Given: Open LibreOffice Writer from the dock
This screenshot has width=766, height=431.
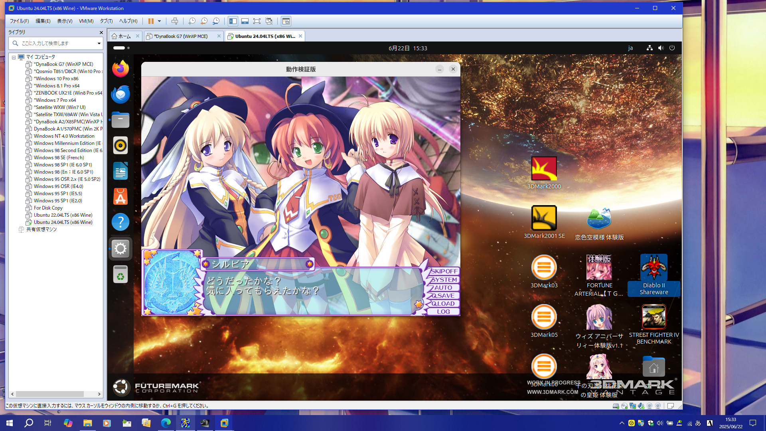Looking at the screenshot, I should tap(120, 171).
